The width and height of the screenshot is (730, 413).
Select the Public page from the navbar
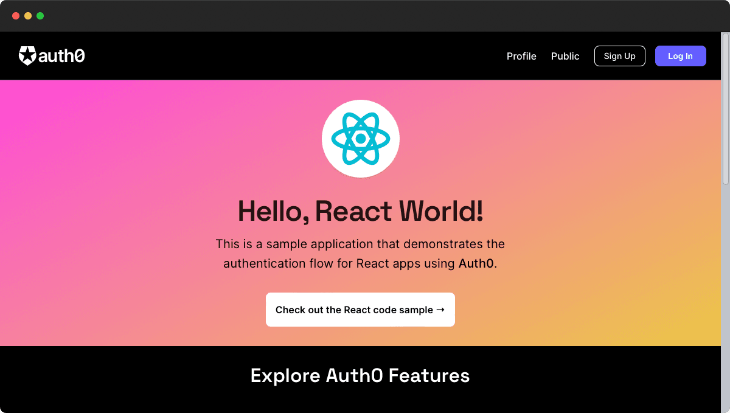565,56
